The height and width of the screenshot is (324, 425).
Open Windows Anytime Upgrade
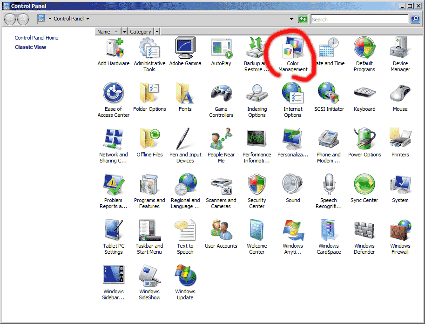tap(293, 236)
